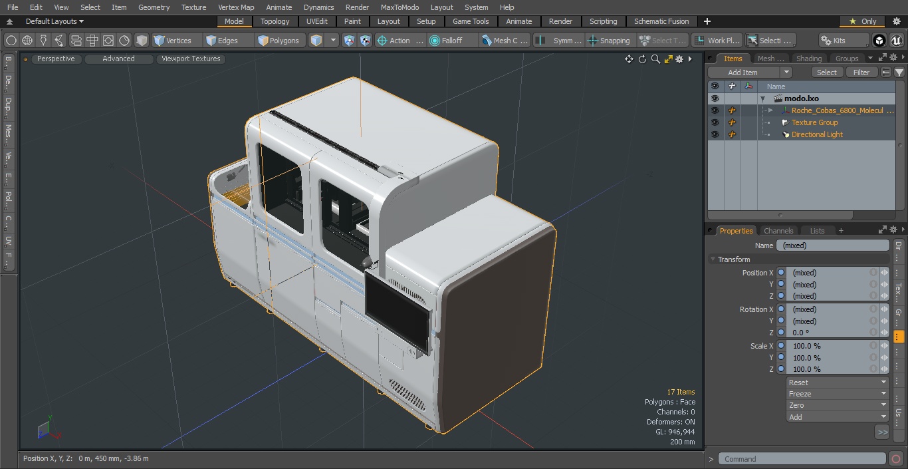The width and height of the screenshot is (908, 469).
Task: Click the filter funnel icon in Items panel
Action: point(899,73)
